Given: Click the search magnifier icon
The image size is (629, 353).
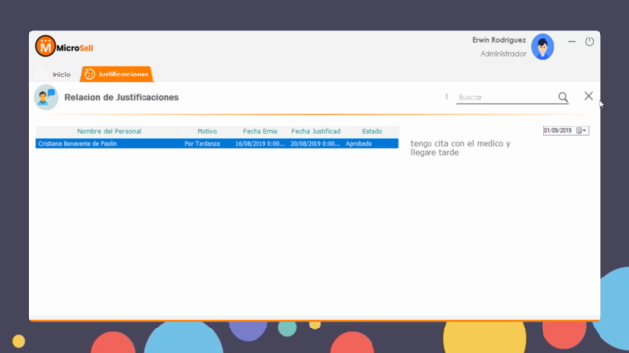Looking at the screenshot, I should click(x=563, y=97).
